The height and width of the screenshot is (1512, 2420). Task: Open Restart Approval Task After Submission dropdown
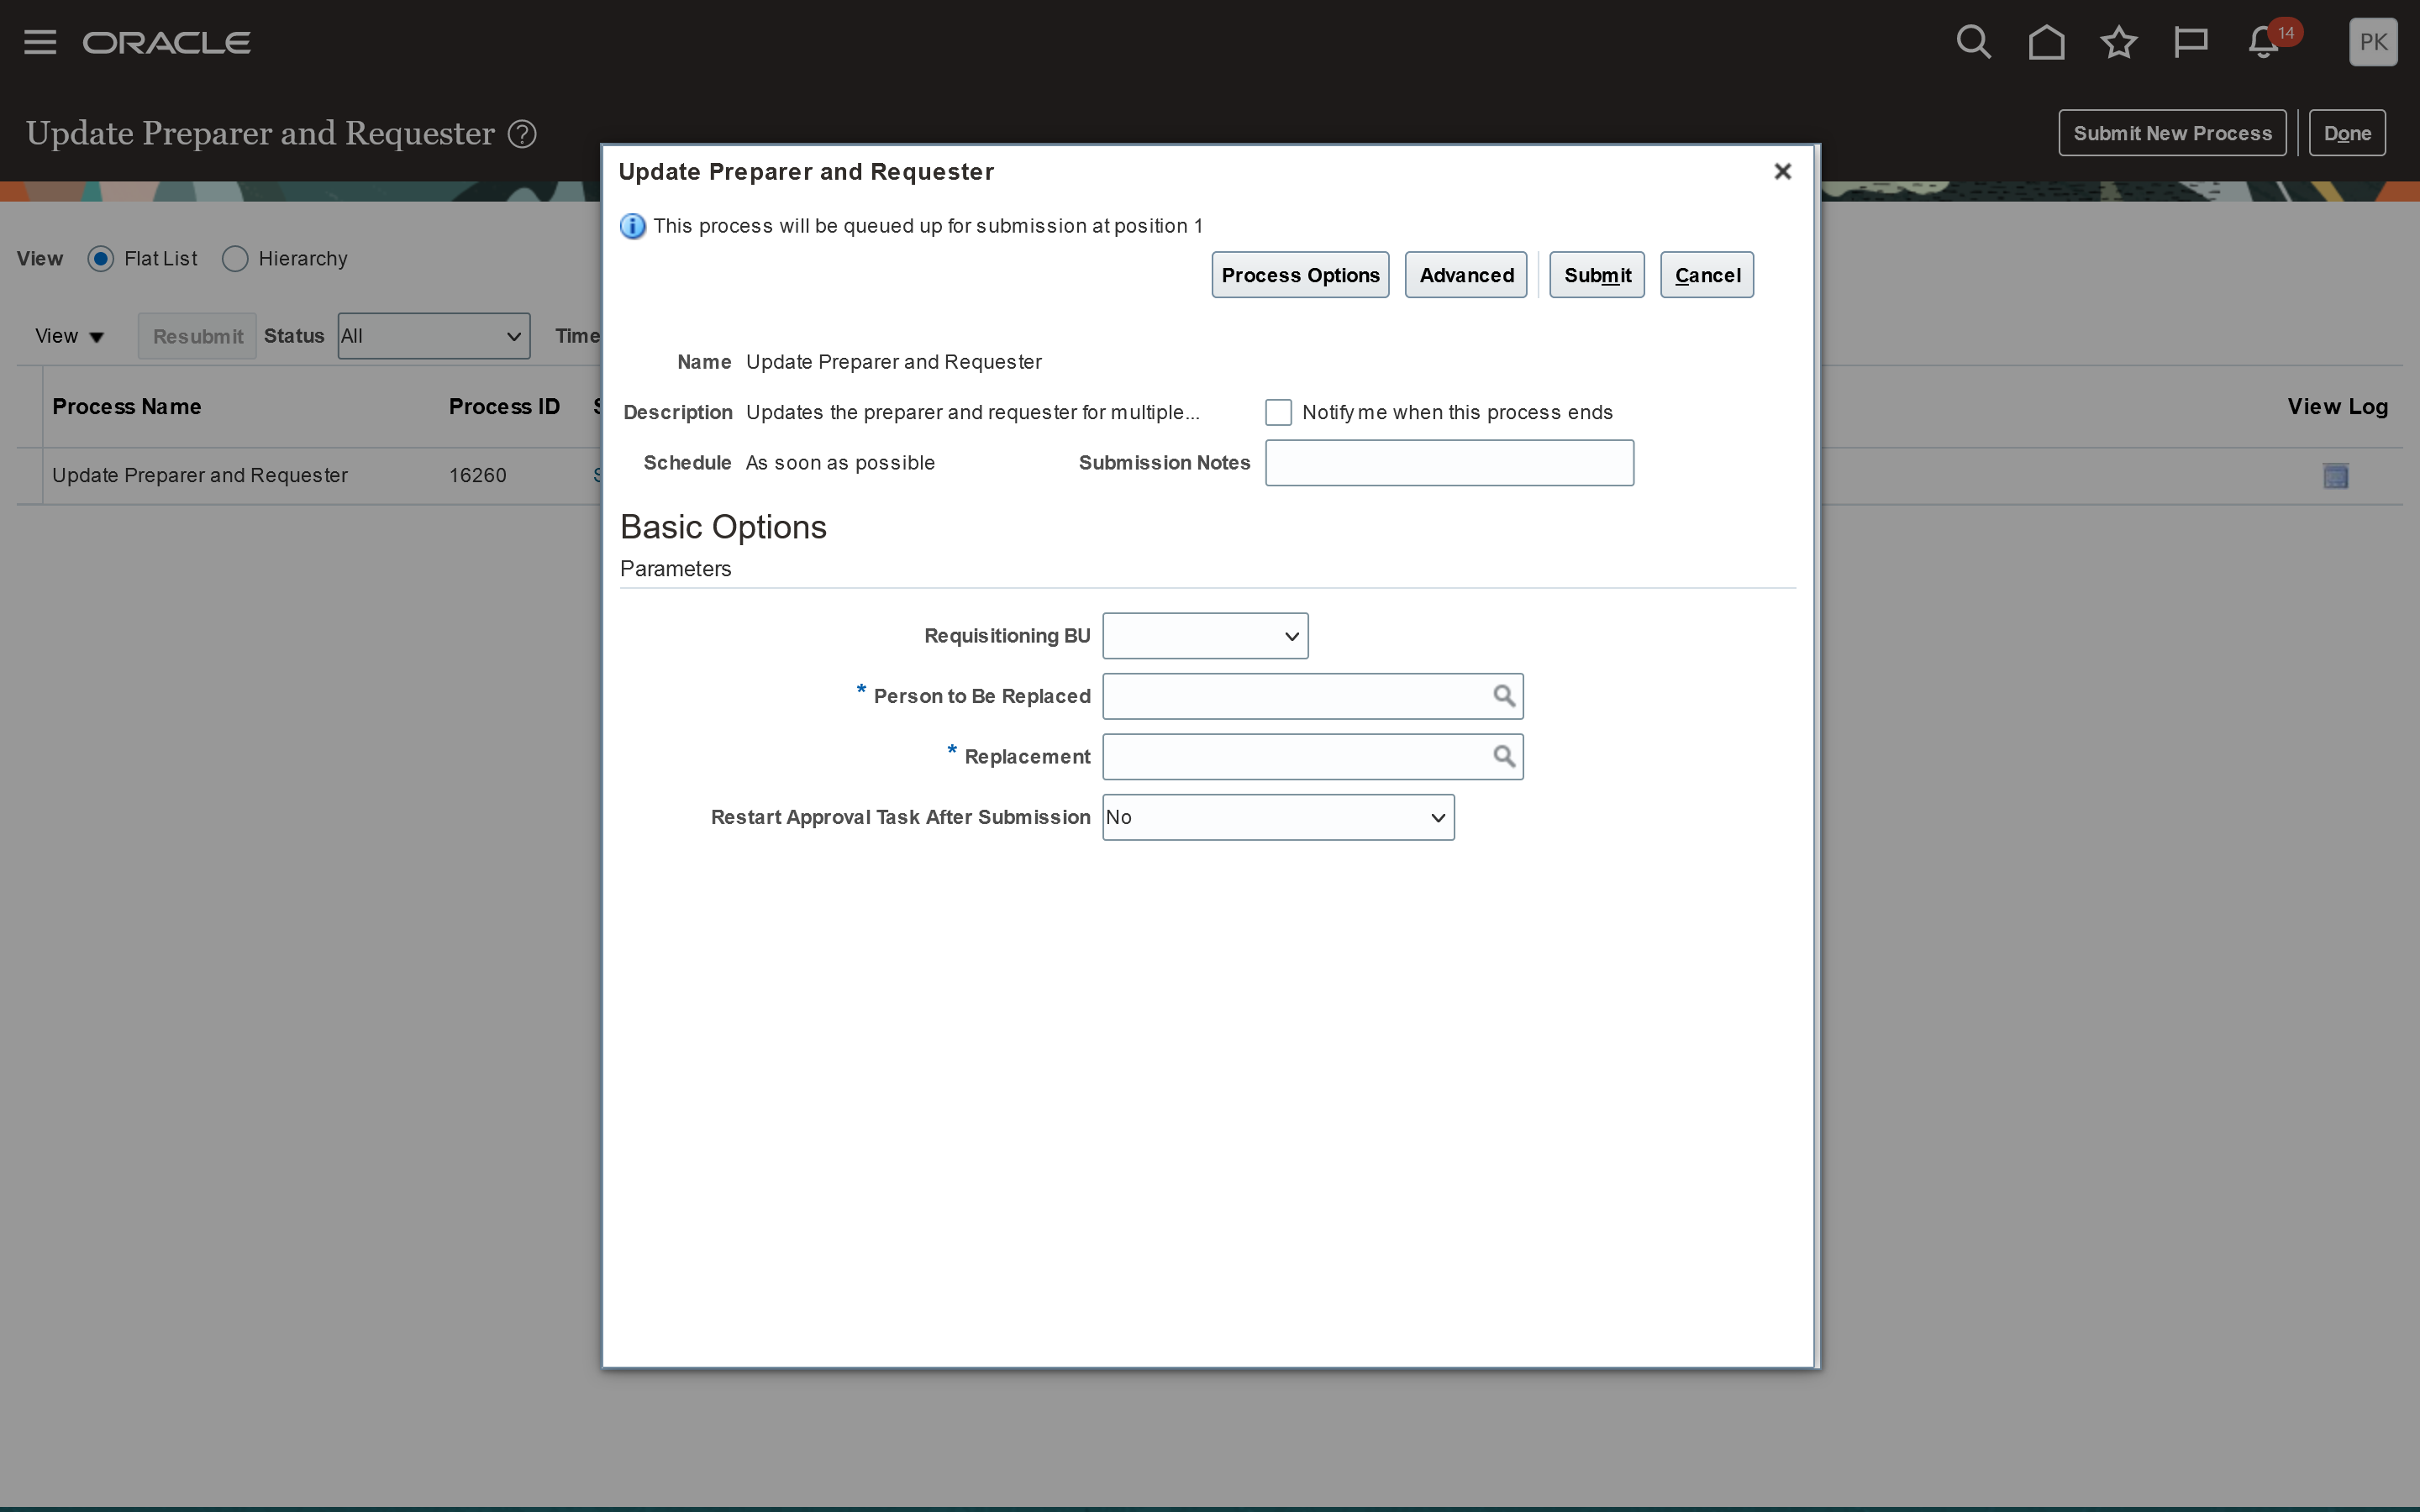(1278, 818)
